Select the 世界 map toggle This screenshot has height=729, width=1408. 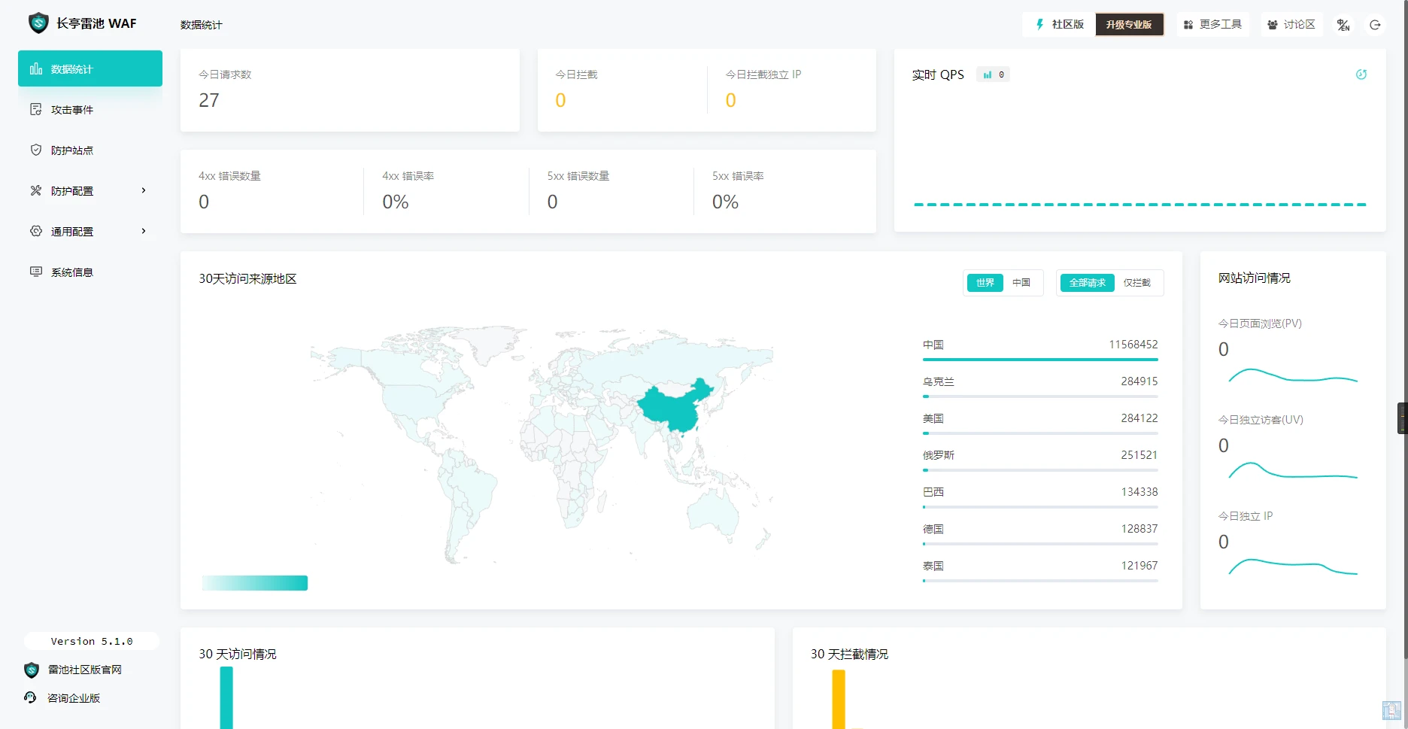[985, 283]
